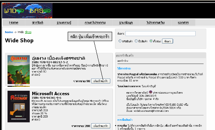Image resolution: width=215 pixels, height=130 pixels.
Task: Click the ISBN 974-94341-9-6 text
Action: point(47,98)
